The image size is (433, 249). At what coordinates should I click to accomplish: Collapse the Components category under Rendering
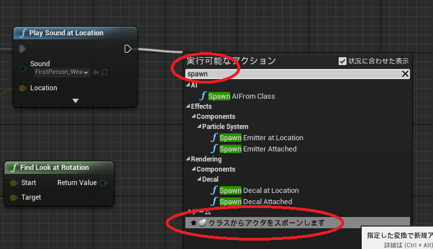[x=194, y=169]
